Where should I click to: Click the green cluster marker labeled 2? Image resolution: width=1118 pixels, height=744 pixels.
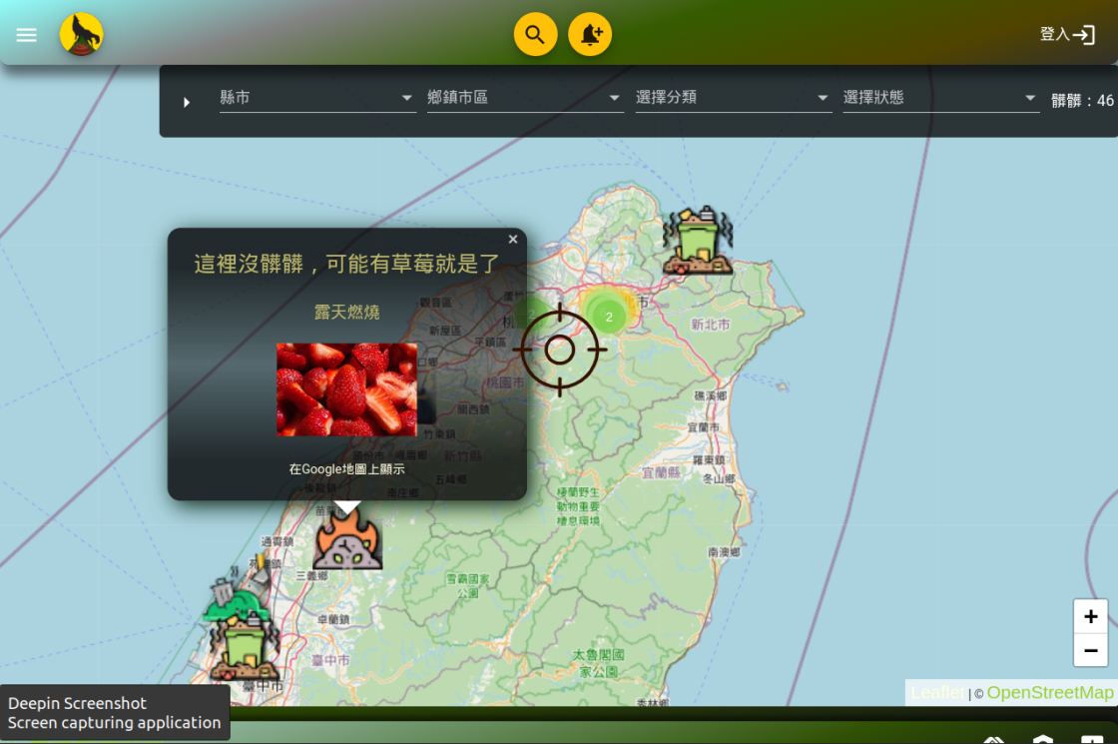click(608, 316)
